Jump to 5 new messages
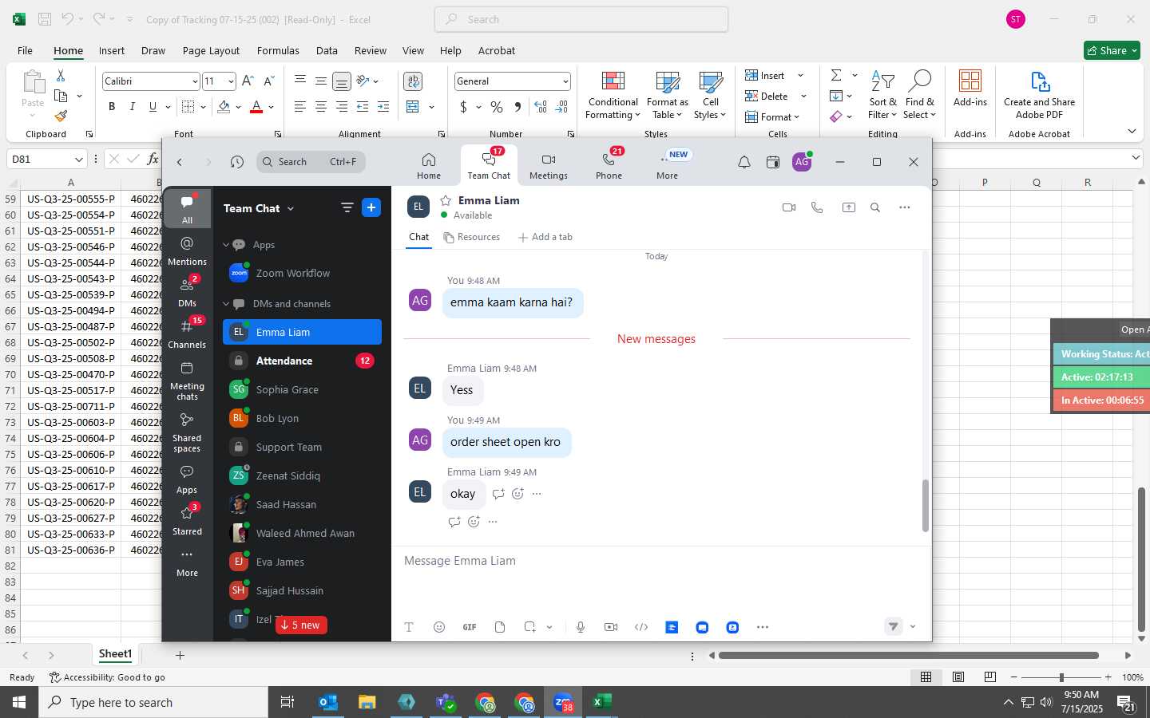Viewport: 1150px width, 718px height. point(301,625)
